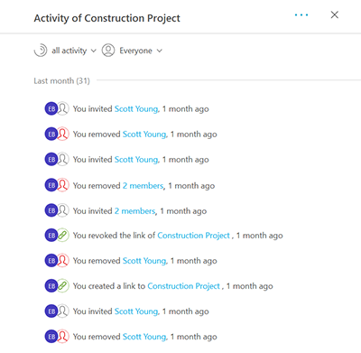Open Scott Young link in first invited entry
The width and height of the screenshot is (361, 353).
coord(136,108)
